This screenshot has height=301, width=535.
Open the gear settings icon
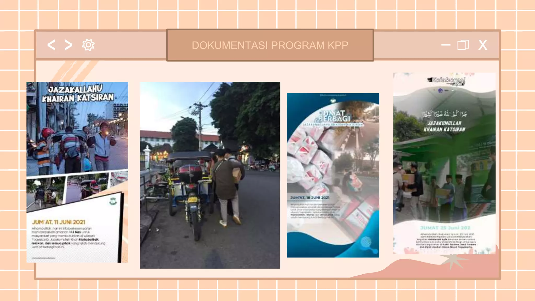click(88, 45)
